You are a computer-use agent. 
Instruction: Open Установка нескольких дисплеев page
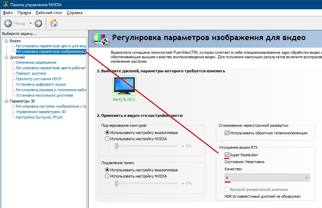(44, 95)
